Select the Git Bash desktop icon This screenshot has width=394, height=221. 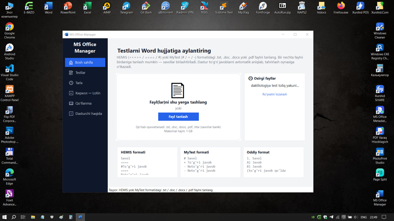click(146, 8)
